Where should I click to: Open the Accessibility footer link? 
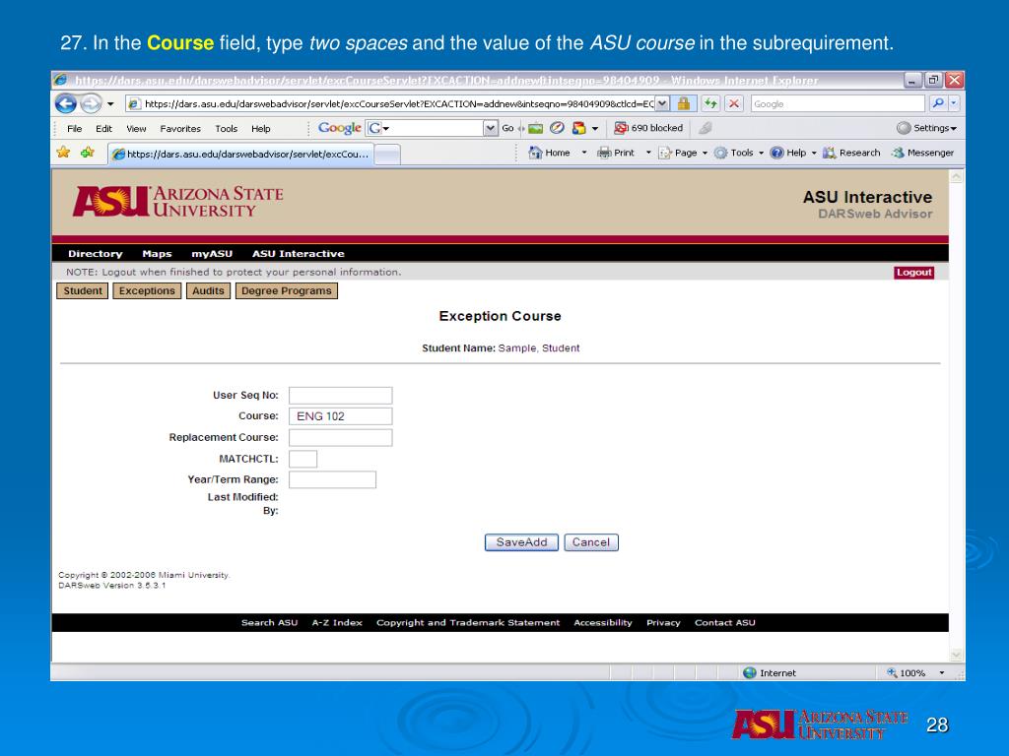point(603,622)
